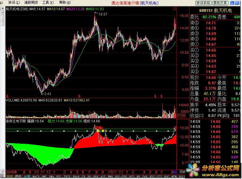The height and width of the screenshot is (179, 242).
Task: Click the 涨幅 value 3.31%
Action: [x=211, y=88]
